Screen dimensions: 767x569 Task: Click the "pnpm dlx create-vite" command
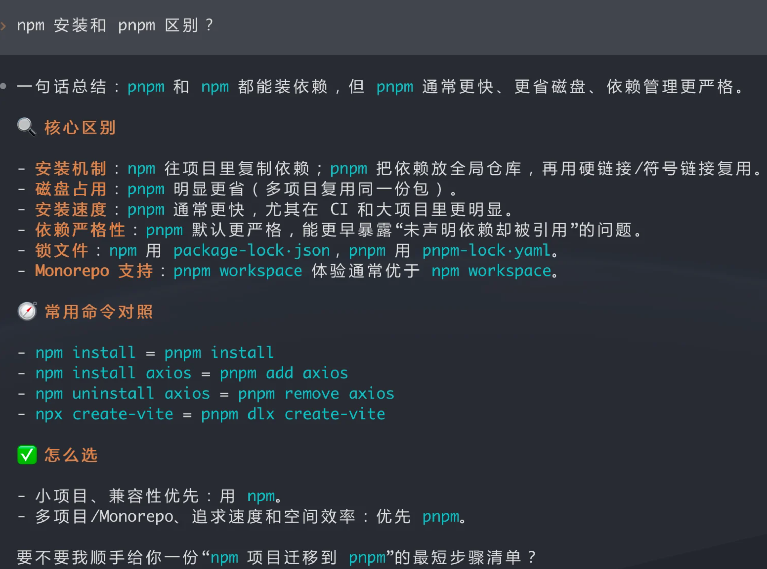click(293, 414)
